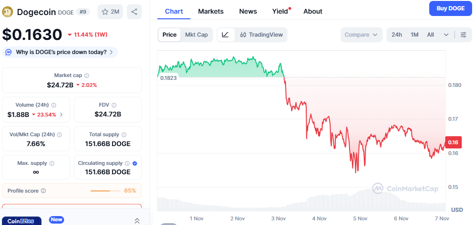Click the Volume (24h) info icon
Image resolution: width=474 pixels, height=225 pixels.
54,105
